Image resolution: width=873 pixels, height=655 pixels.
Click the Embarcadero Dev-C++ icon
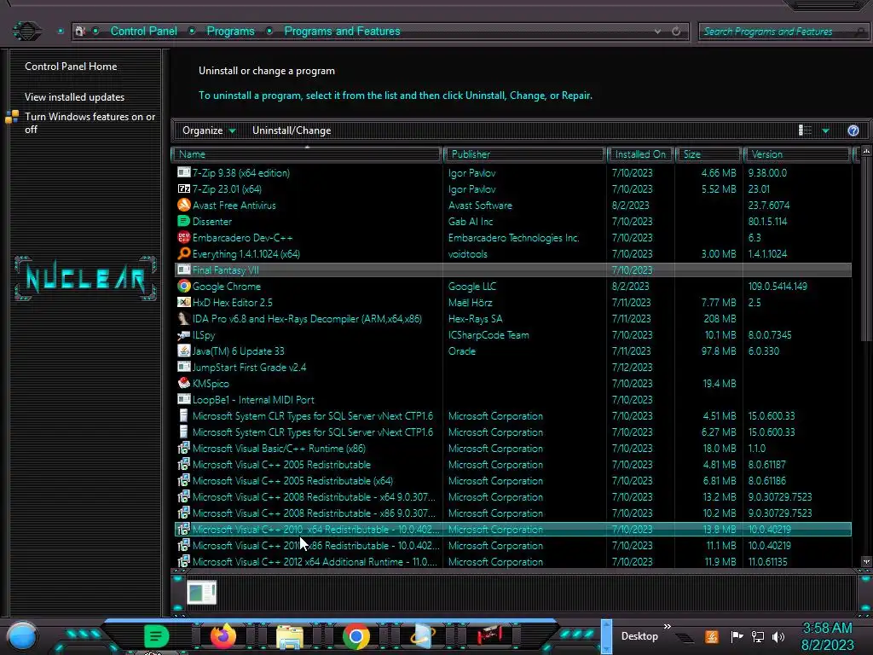tap(184, 237)
